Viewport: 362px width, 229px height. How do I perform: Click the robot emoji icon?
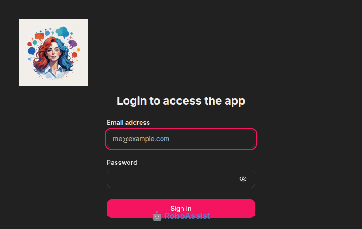click(157, 216)
